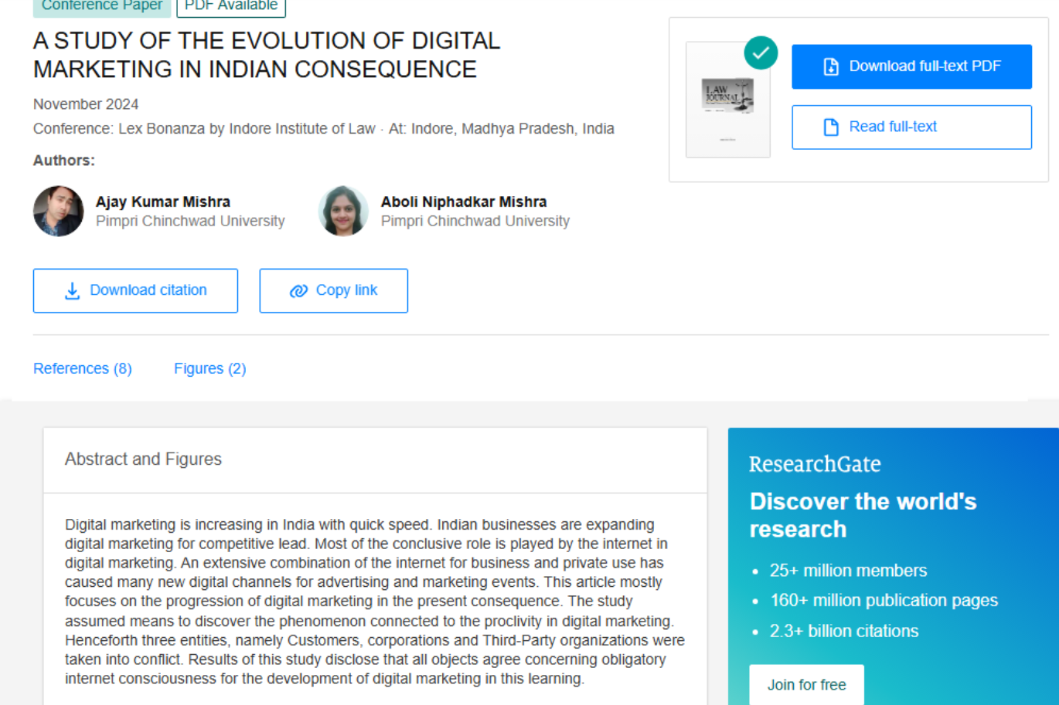Click the PDF Available badge
1059x705 pixels.
pos(230,5)
